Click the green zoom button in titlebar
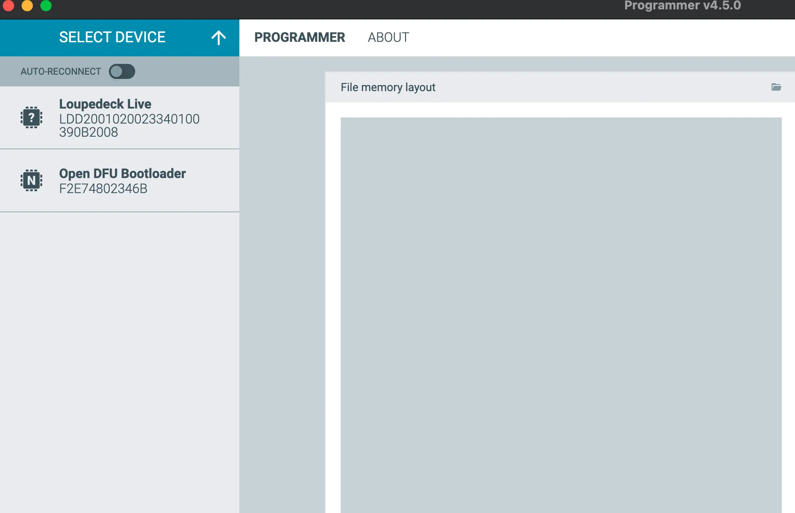This screenshot has width=795, height=513. 46,6
